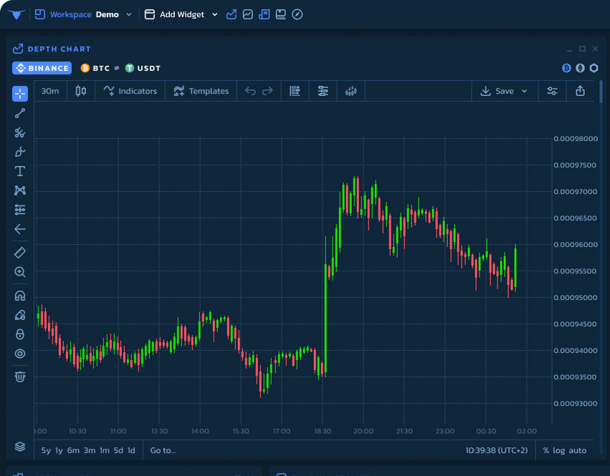Toggle lock all drawing tools
The image size is (610, 476).
pyautogui.click(x=20, y=334)
